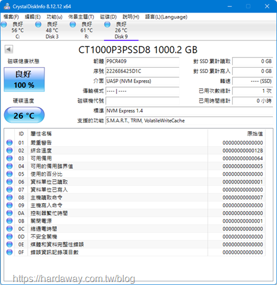Viewport: 277px width, 285px height.
Task: Select the 可用備用 attribute row
Action: [135, 158]
